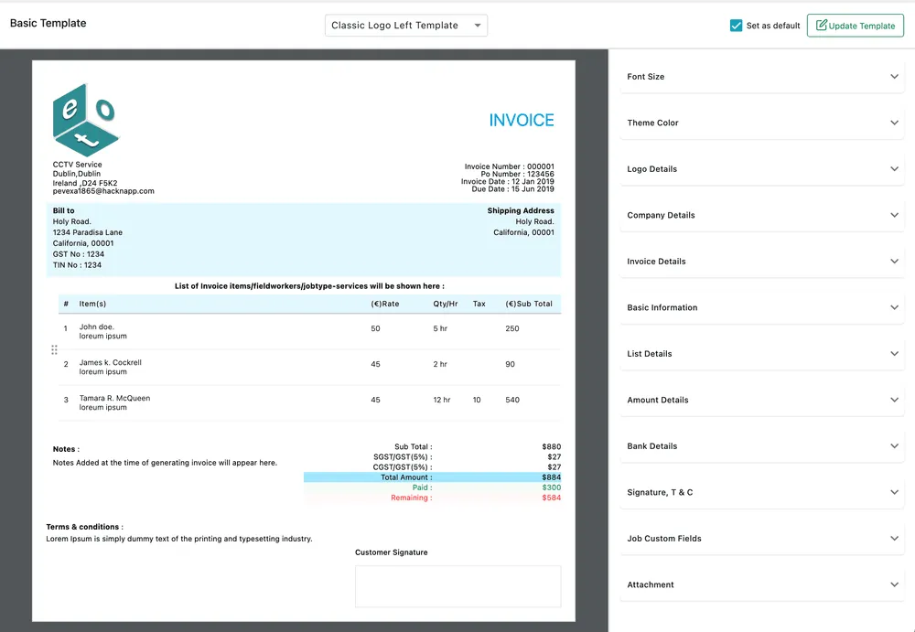This screenshot has height=632, width=915.
Task: Click the 'Basic Template' page title
Action: tap(48, 24)
